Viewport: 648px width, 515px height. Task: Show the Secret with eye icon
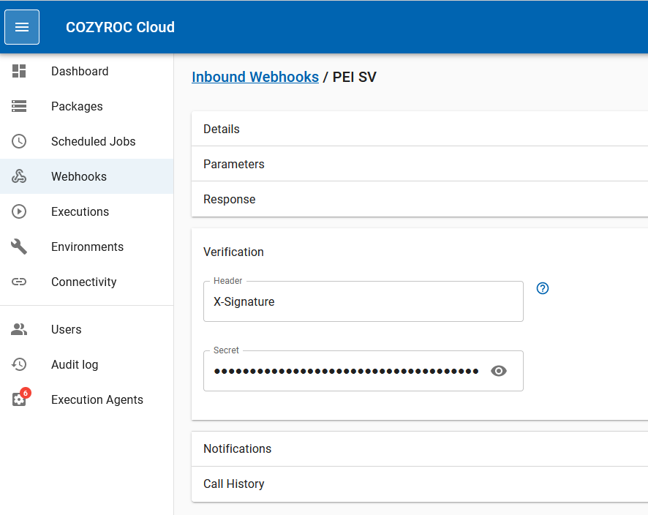click(499, 371)
